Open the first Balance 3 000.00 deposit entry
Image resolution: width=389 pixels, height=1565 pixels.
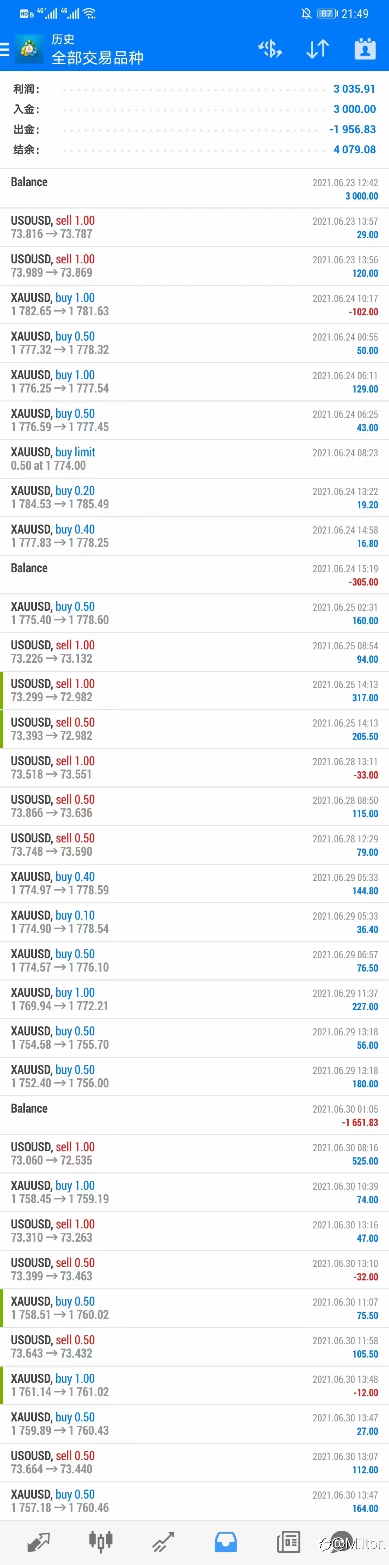(194, 189)
